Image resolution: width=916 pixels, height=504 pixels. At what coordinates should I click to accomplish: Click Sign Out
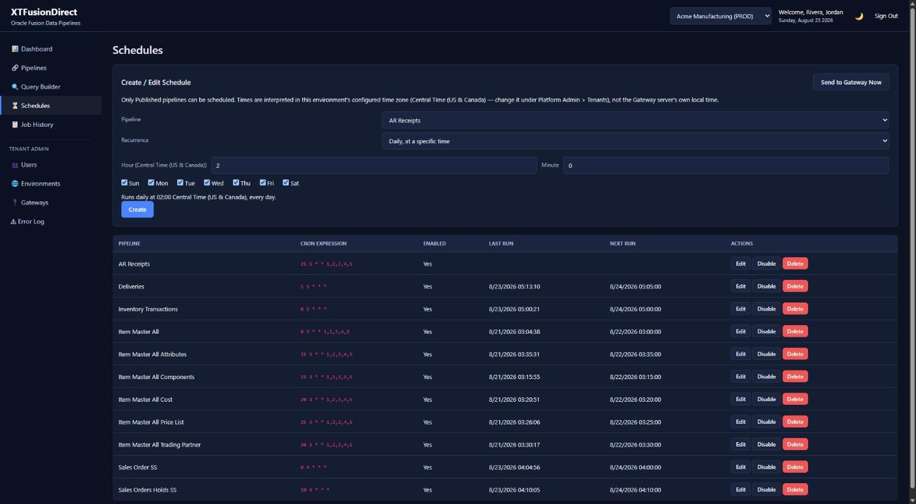886,17
